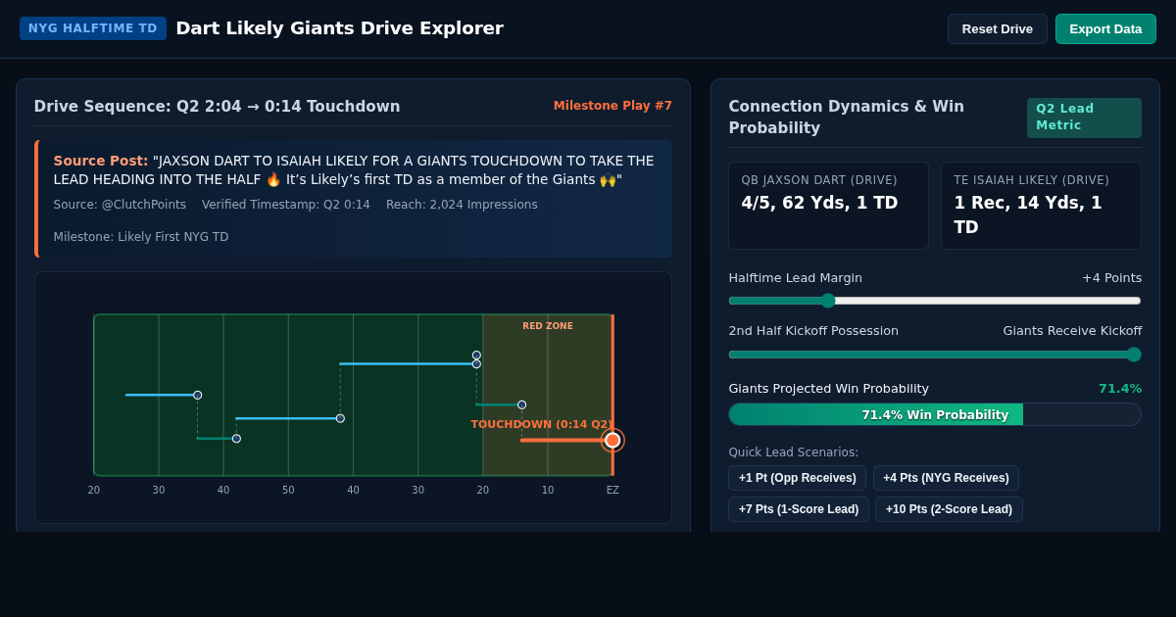Export the drive data
Screen dimensions: 1176x617
(1105, 29)
